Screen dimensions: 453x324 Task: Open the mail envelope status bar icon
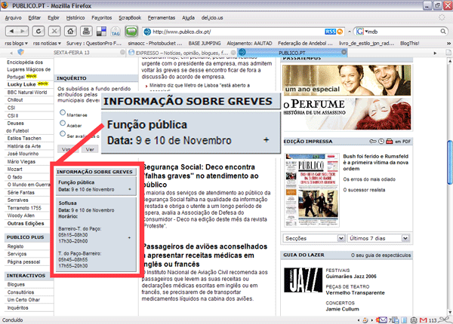tap(383, 320)
